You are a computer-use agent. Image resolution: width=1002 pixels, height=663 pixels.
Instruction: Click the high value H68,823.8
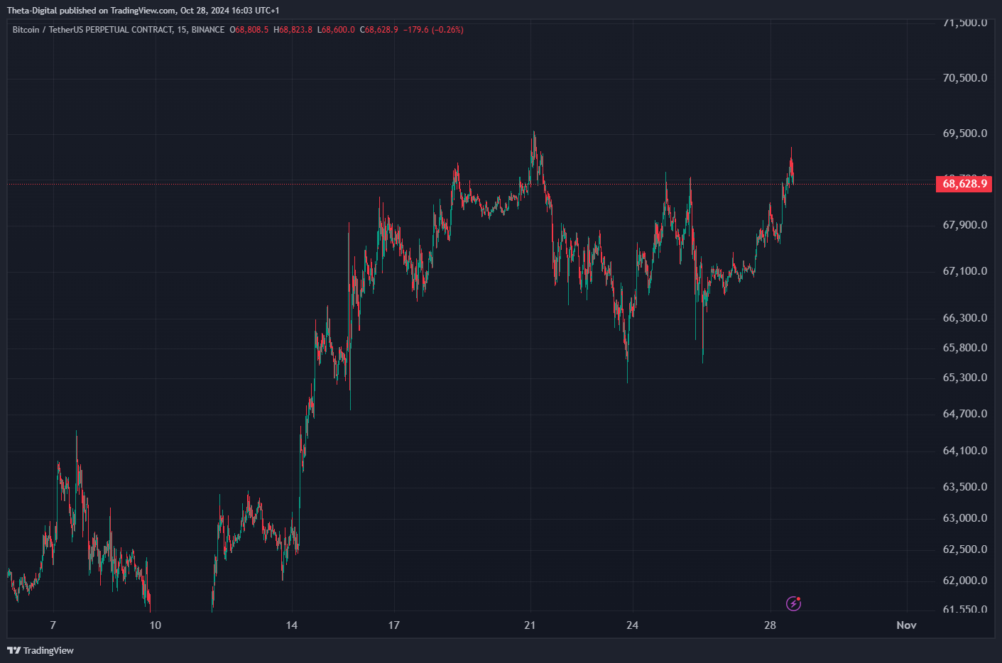pos(293,30)
